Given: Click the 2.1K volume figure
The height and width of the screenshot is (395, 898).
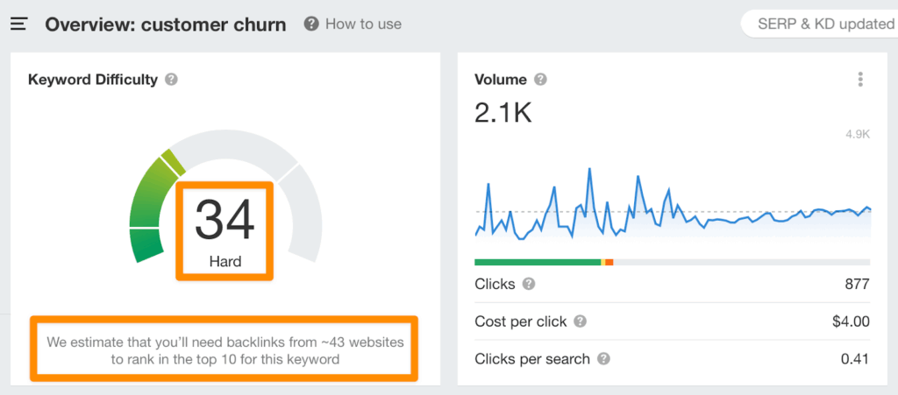Looking at the screenshot, I should click(502, 113).
